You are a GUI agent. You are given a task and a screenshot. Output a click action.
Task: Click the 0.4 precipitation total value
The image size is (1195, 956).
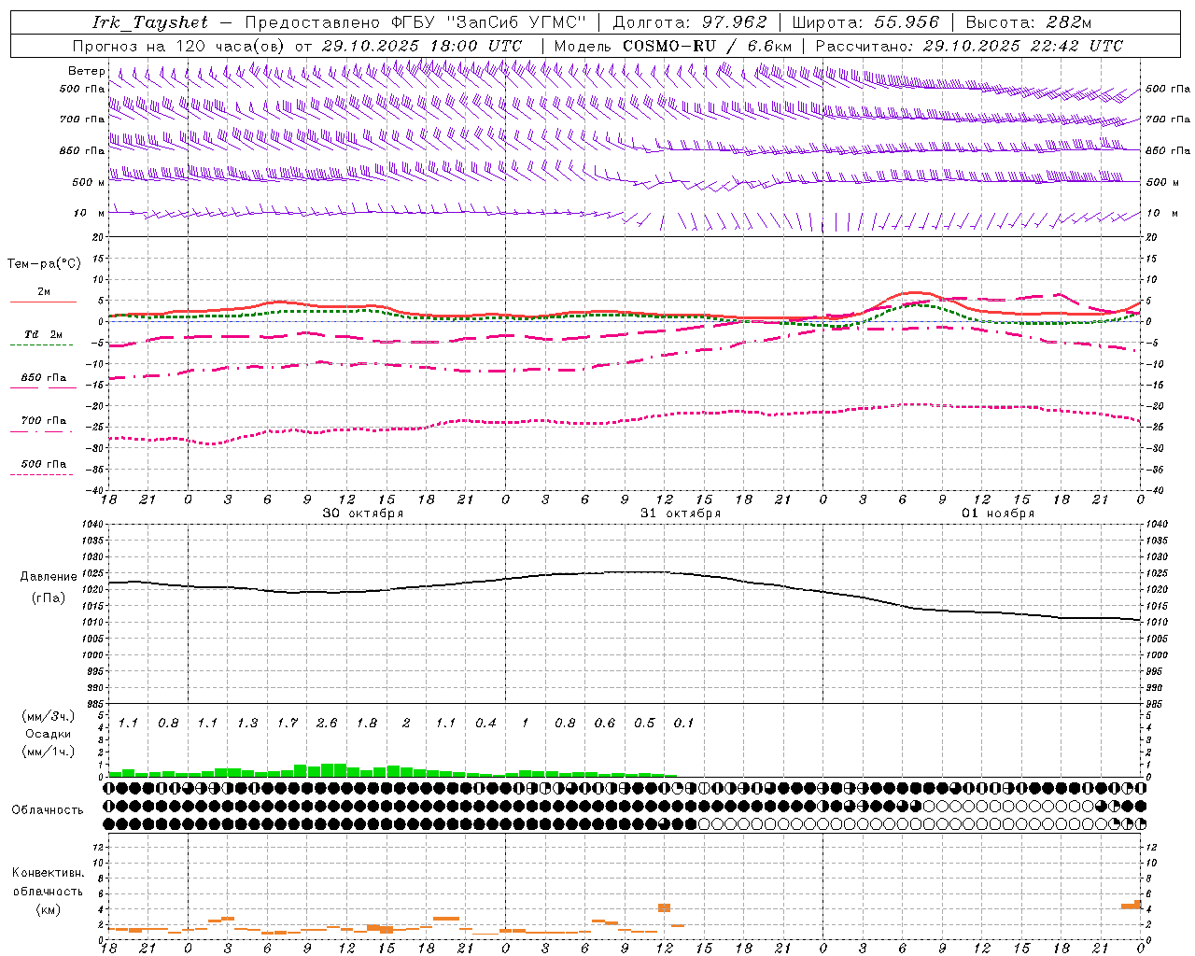(485, 723)
